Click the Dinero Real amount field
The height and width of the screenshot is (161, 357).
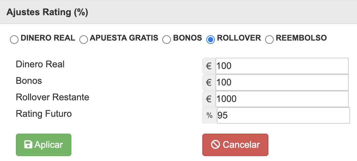[282, 66]
